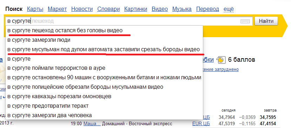Choose suggestion 'в сургуте кавказцы порезали омоновцев'
The width and height of the screenshot is (291, 128).
click(104, 96)
